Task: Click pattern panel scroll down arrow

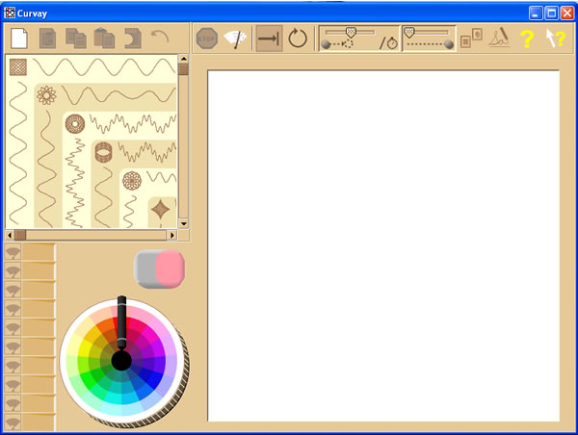Action: coord(184,223)
